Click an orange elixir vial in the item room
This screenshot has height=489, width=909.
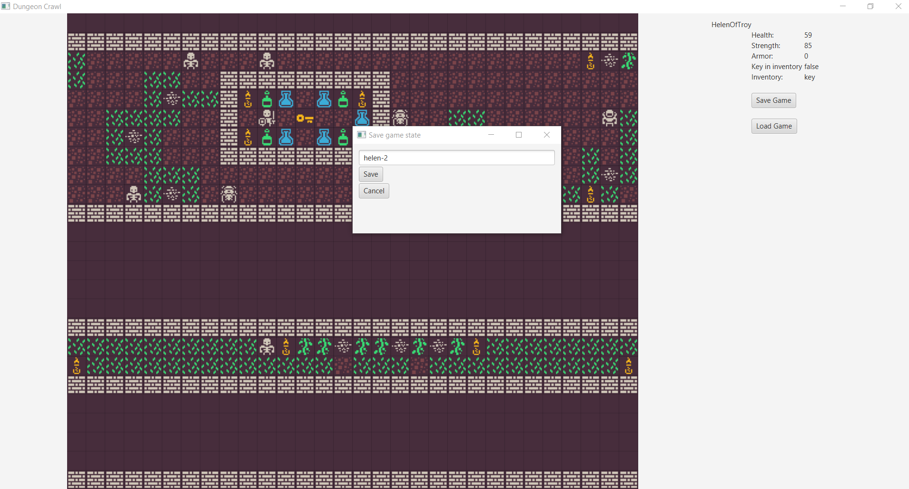click(x=248, y=99)
